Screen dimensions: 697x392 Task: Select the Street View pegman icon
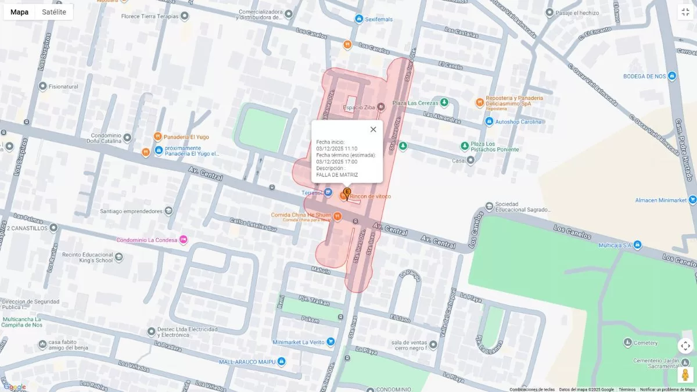click(x=685, y=375)
